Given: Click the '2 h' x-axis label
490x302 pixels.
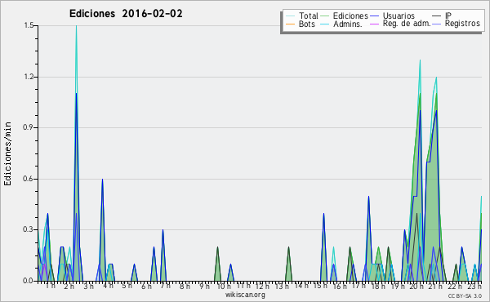Looking at the screenshot, I should point(69,286).
